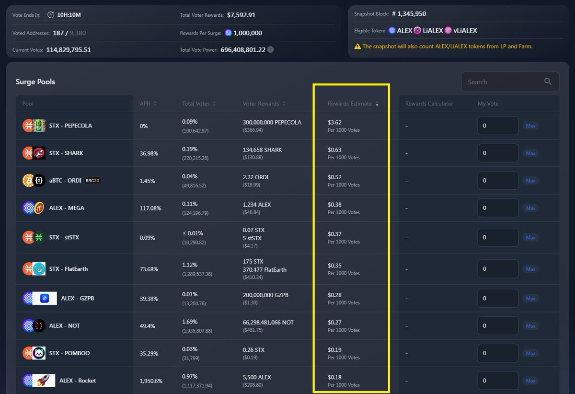The image size is (575, 394).
Task: Sort by Rewards Estimate column header
Action: click(x=353, y=104)
